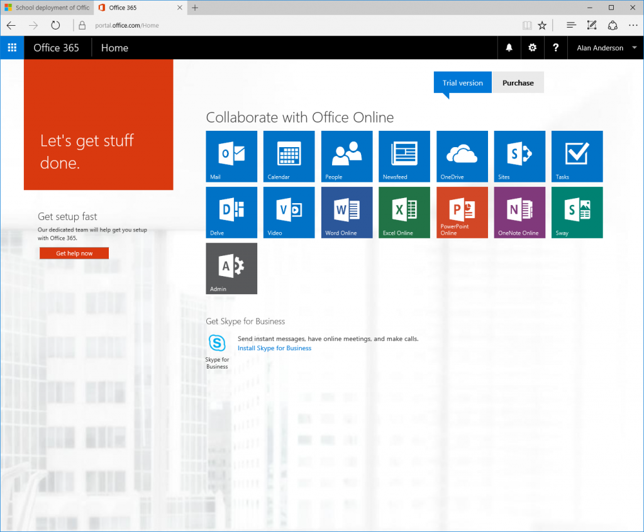Click Collaborate with Office Online heading
This screenshot has width=644, height=532.
click(300, 117)
